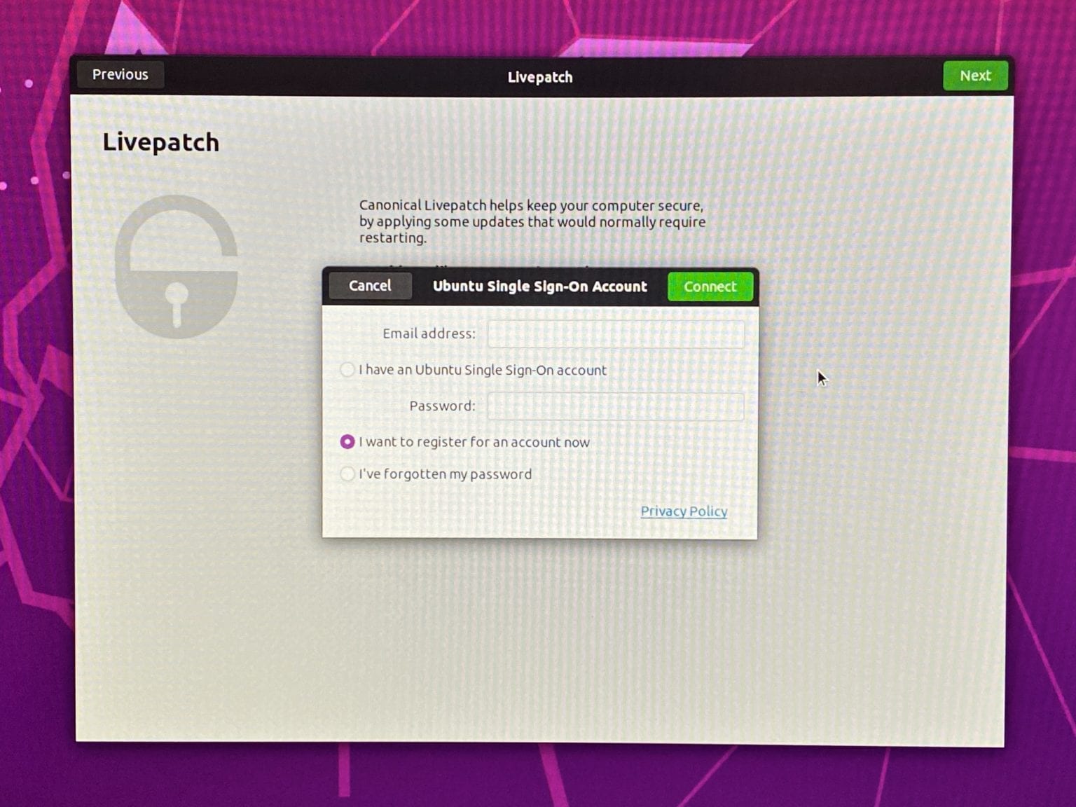The width and height of the screenshot is (1076, 807).
Task: Focus the Password entry box
Action: point(615,406)
